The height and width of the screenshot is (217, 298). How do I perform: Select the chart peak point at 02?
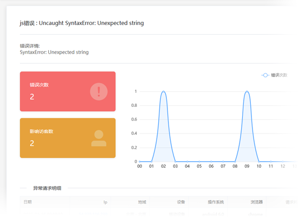pos(164,91)
